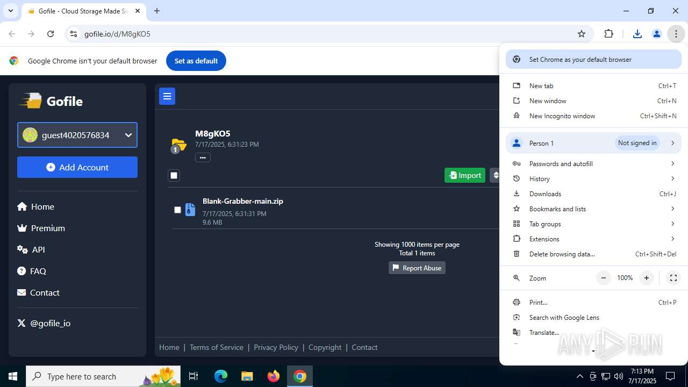Open the @gofile_io X link

coord(44,323)
